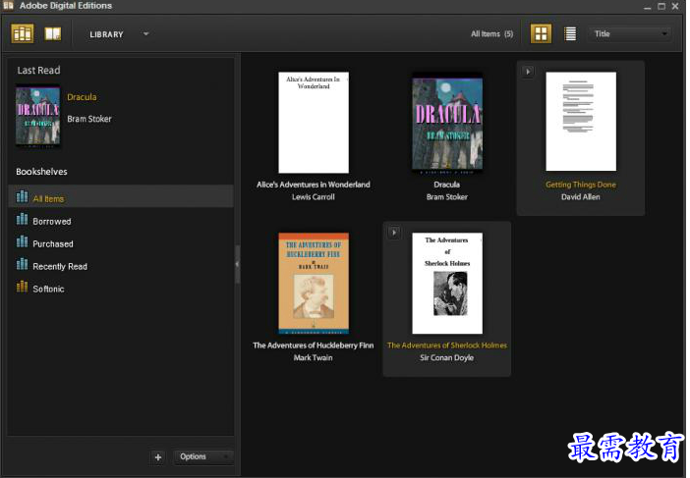Click Bram Stoker under grid Dracula
This screenshot has width=690, height=478.
447,197
